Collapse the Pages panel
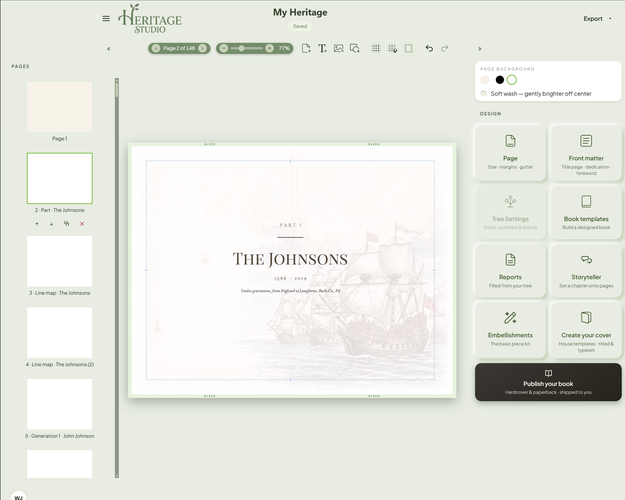Screen dimensions: 625x500 109,49
